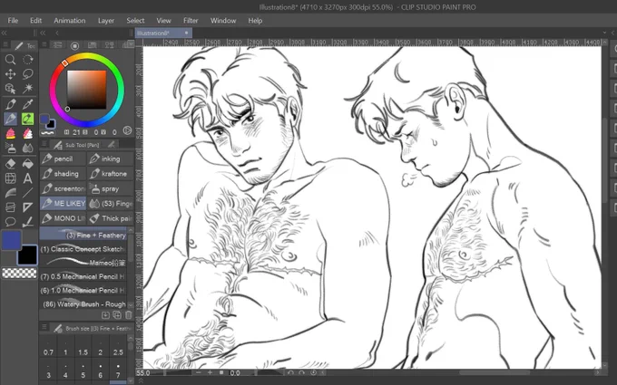Select the spray sub tool group
The width and height of the screenshot is (617, 385).
[110, 188]
